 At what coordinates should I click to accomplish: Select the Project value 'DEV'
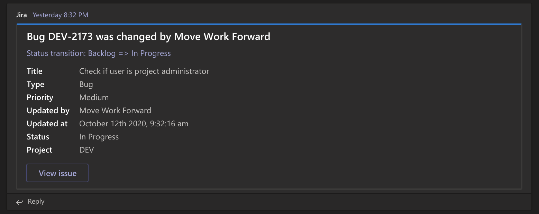pos(86,150)
